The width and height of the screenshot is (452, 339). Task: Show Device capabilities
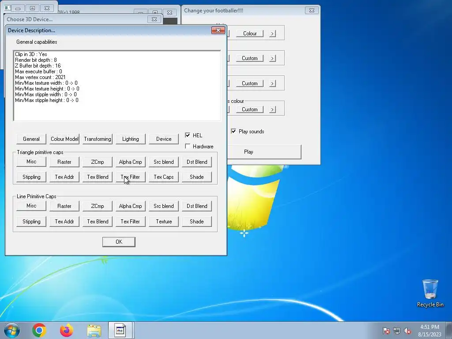(x=164, y=139)
